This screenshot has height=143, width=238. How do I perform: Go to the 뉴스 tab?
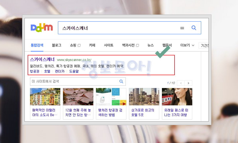click(151, 45)
